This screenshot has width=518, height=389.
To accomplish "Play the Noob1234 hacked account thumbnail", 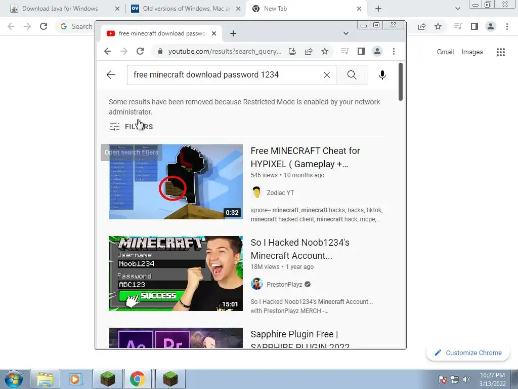I will click(x=176, y=273).
